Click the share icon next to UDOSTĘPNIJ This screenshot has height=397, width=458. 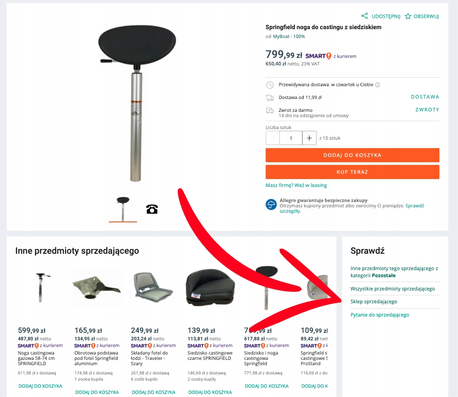[x=364, y=16]
